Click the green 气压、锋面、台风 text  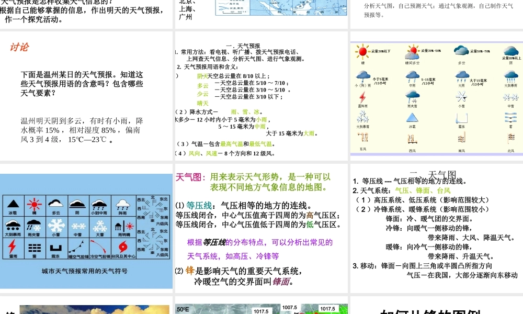point(423,190)
